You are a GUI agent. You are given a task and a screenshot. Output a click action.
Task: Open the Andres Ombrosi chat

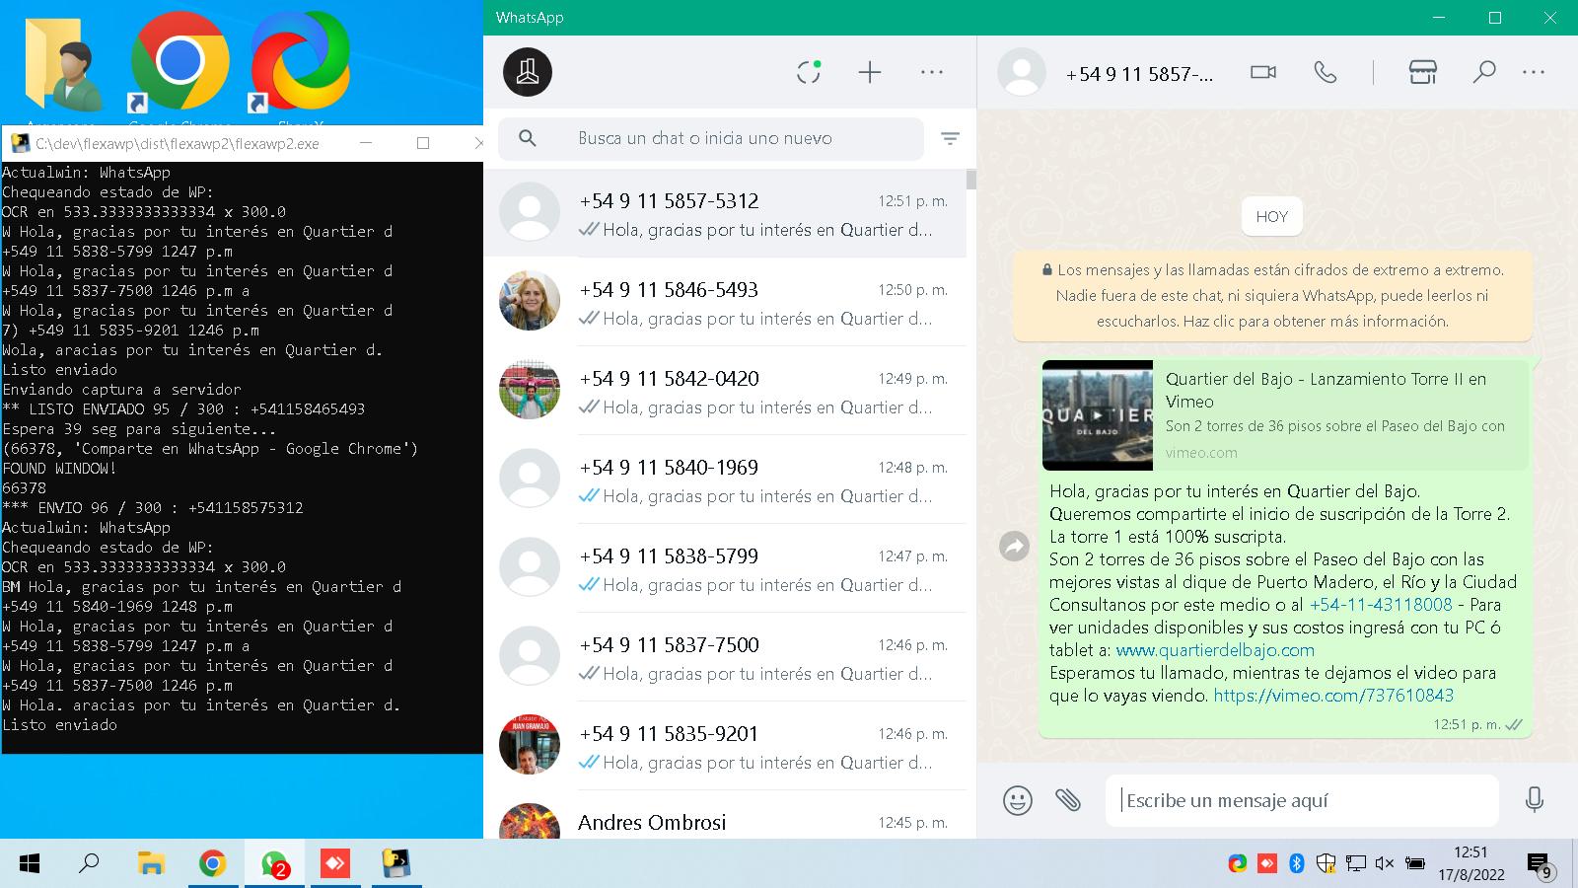click(x=725, y=816)
